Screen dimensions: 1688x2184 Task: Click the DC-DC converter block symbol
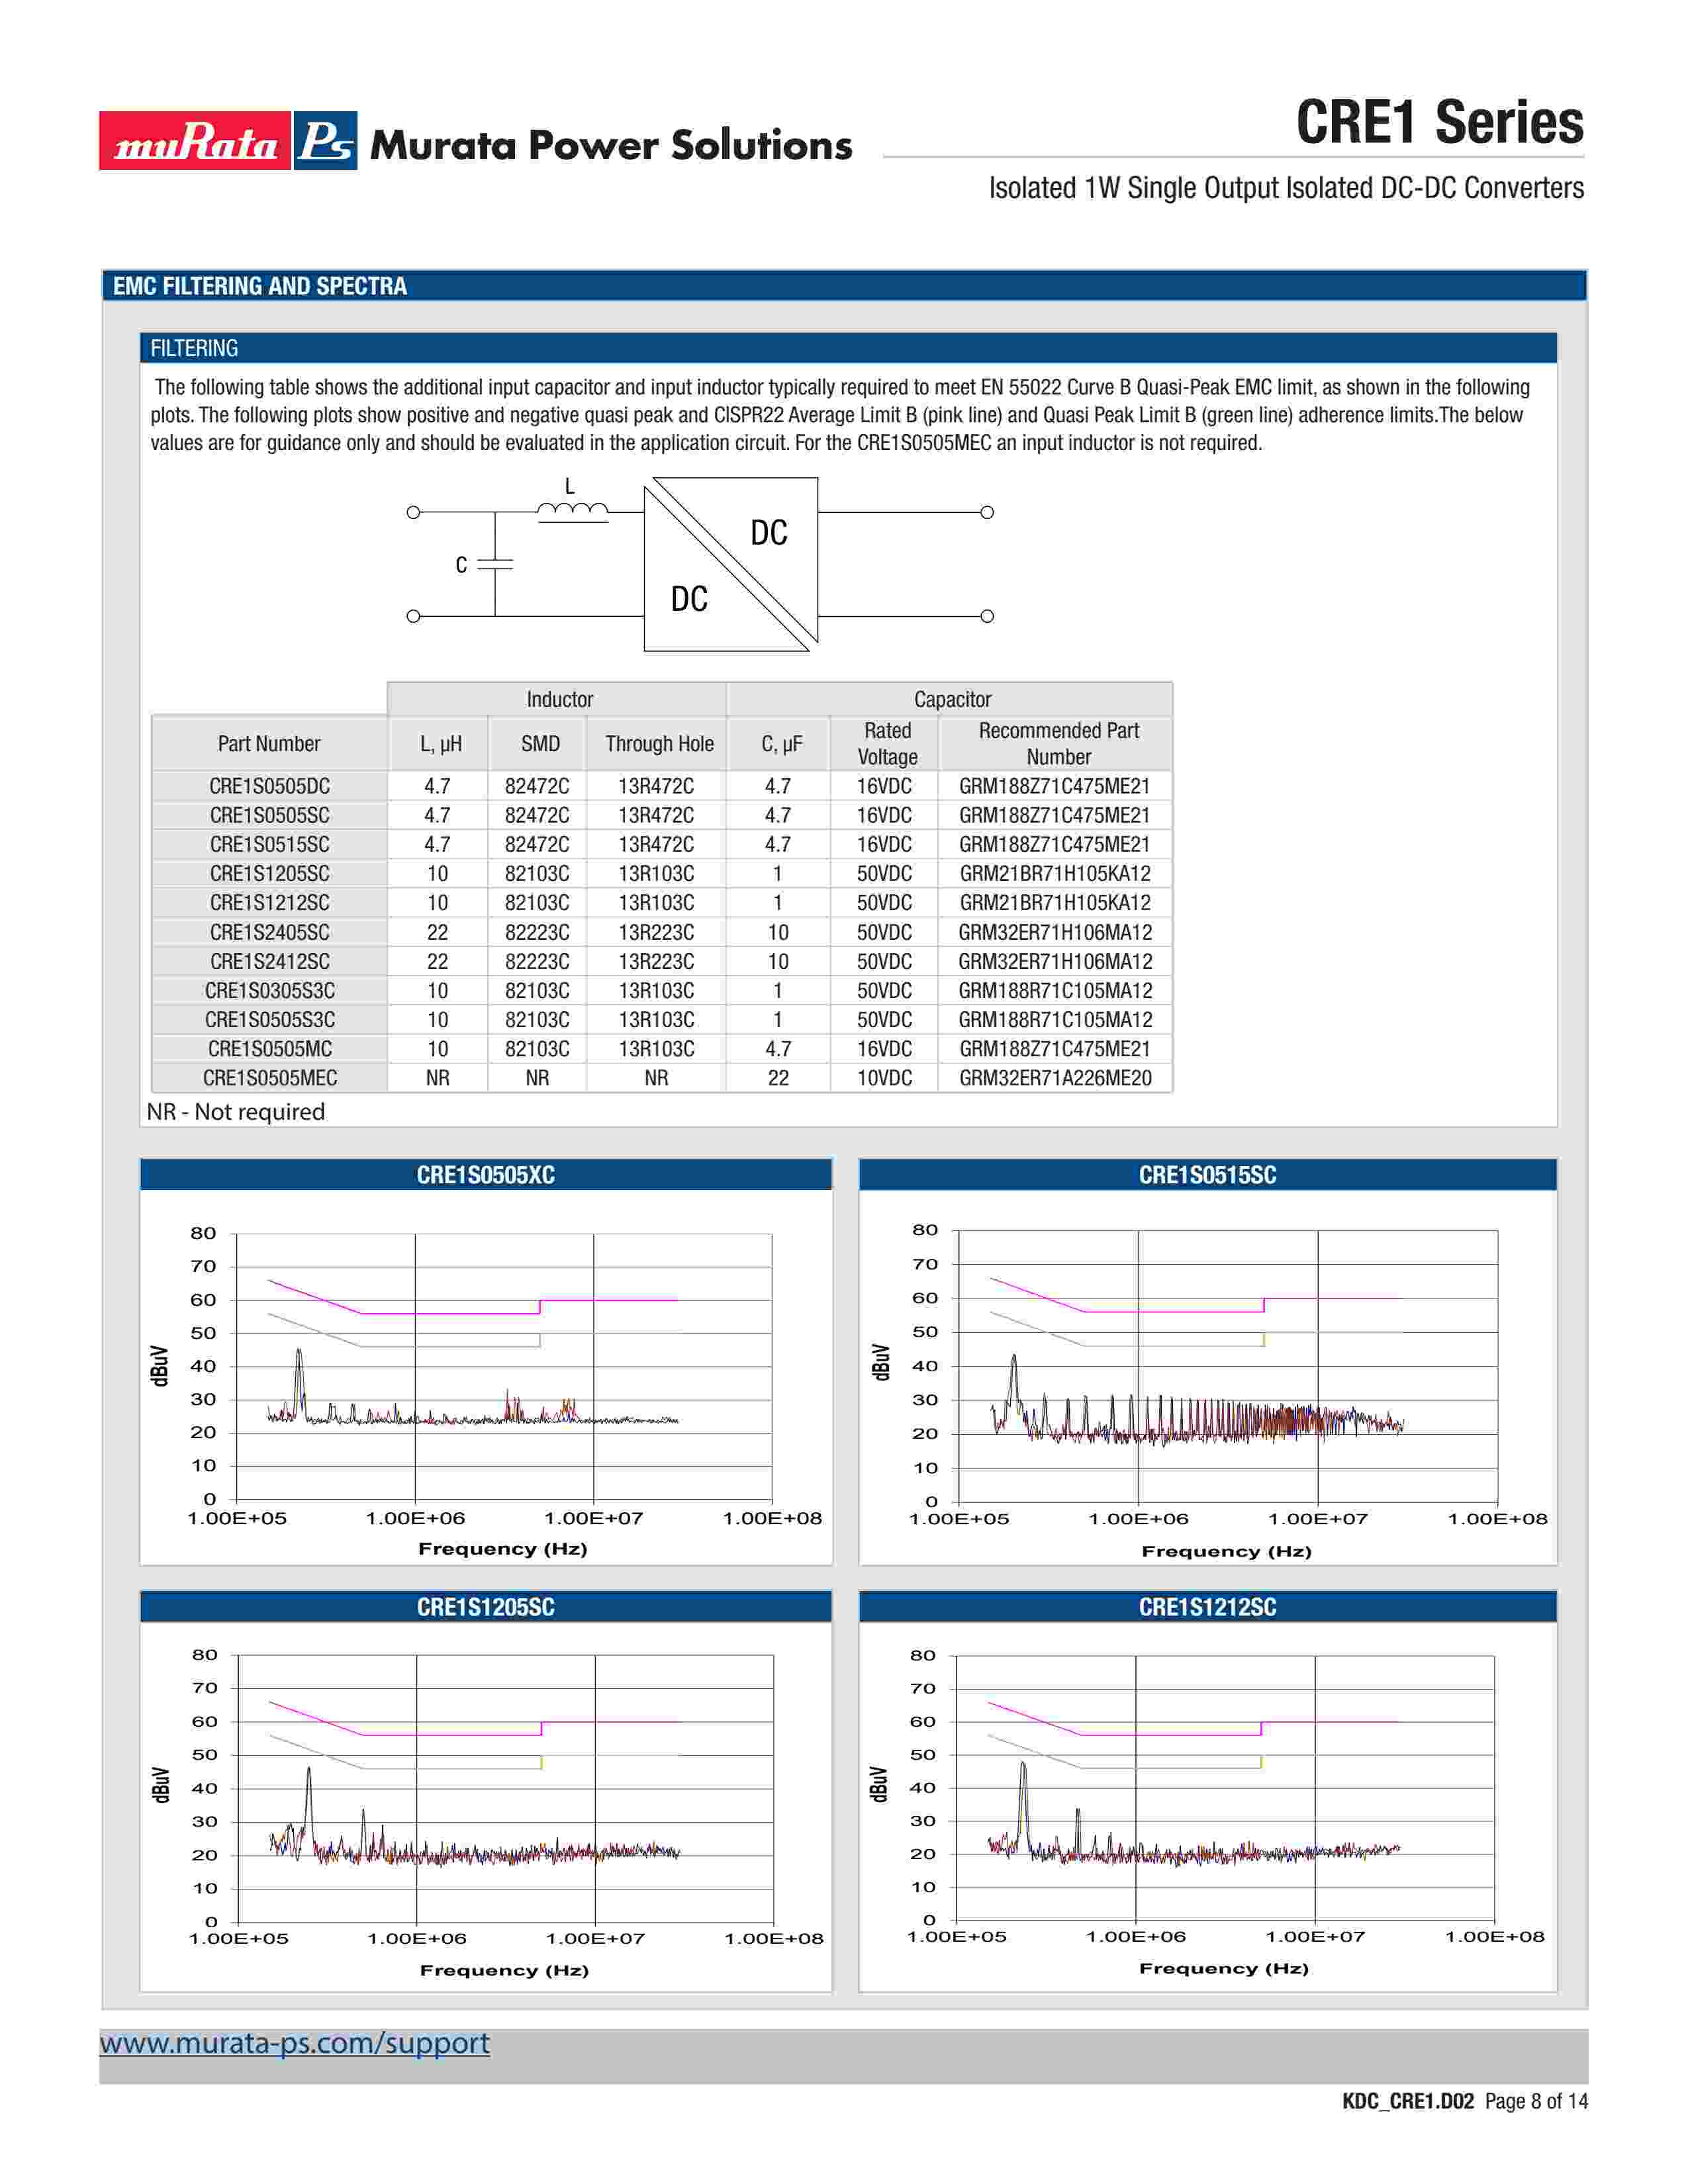click(x=730, y=564)
